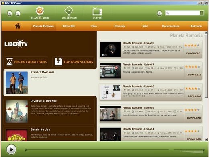Go to the Home page icon

(18, 26)
